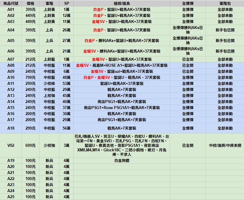Select the 699元 price cell
244x200 pixels.
(30, 146)
